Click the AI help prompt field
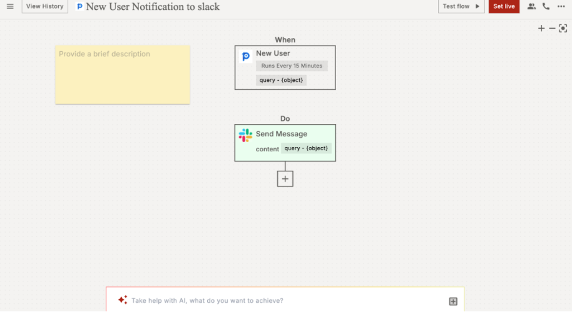Viewport: 572px width, 314px height. coord(282,301)
